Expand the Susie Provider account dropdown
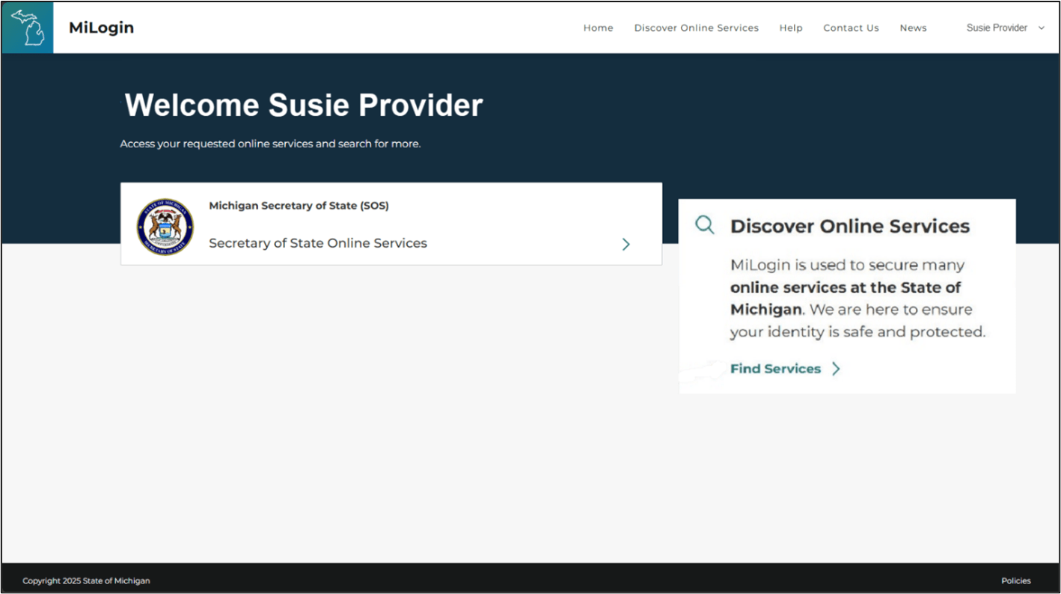Viewport: 1061px width, 594px height. [1006, 28]
